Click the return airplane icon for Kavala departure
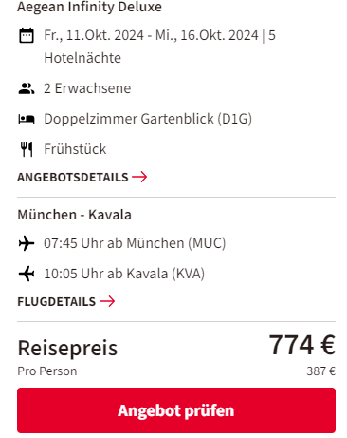 [27, 274]
